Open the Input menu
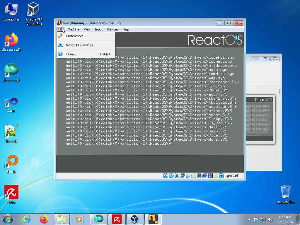 pyautogui.click(x=99, y=29)
